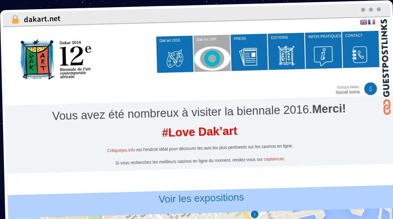Click the Voir les expositions banner
The image size is (393, 219).
click(201, 198)
